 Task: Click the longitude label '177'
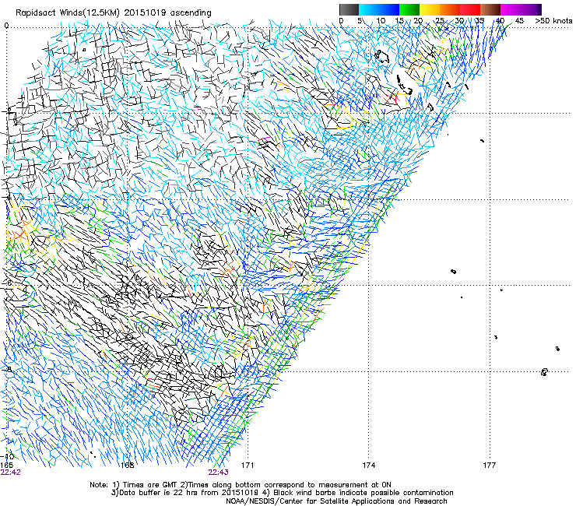[490, 466]
